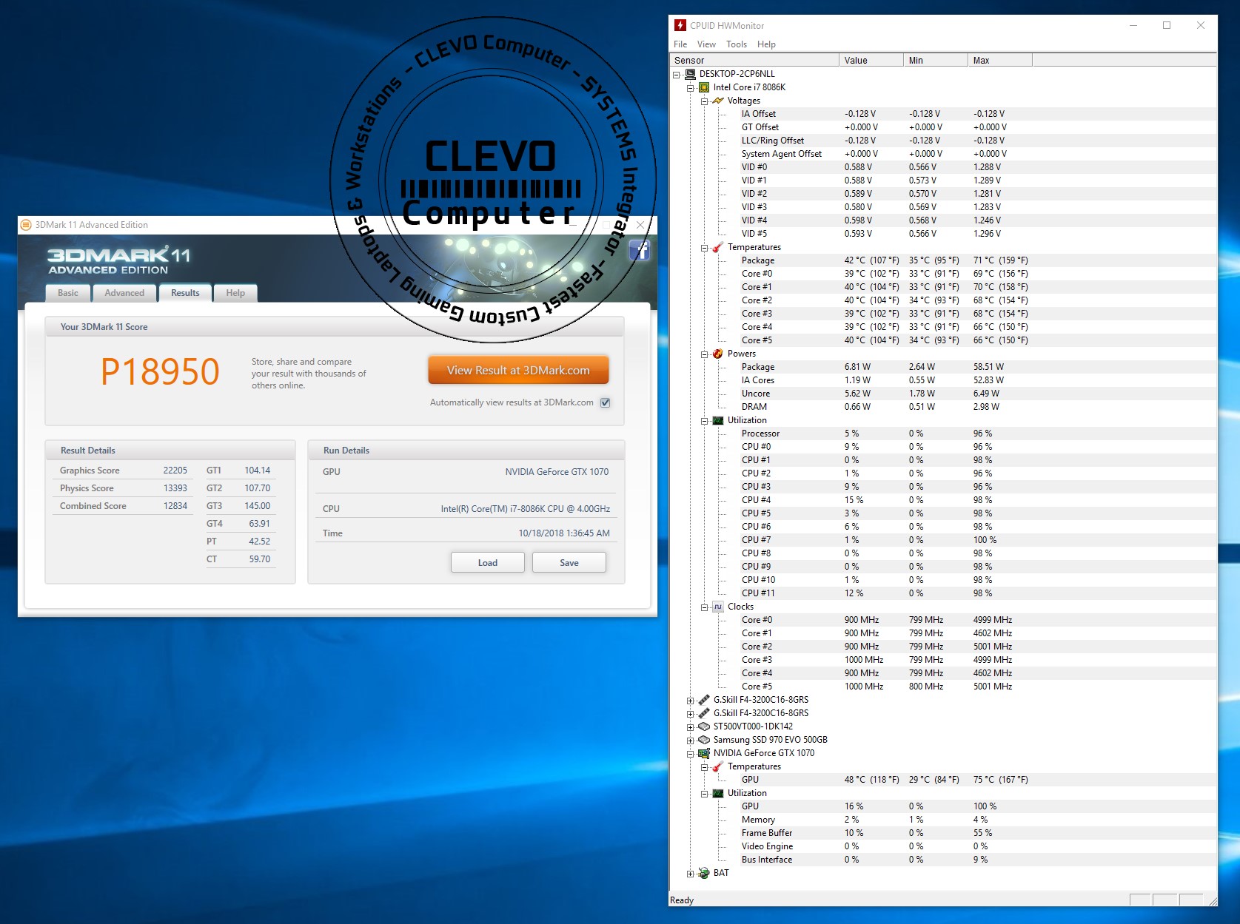
Task: Click the BAT battery icon
Action: pyautogui.click(x=704, y=873)
